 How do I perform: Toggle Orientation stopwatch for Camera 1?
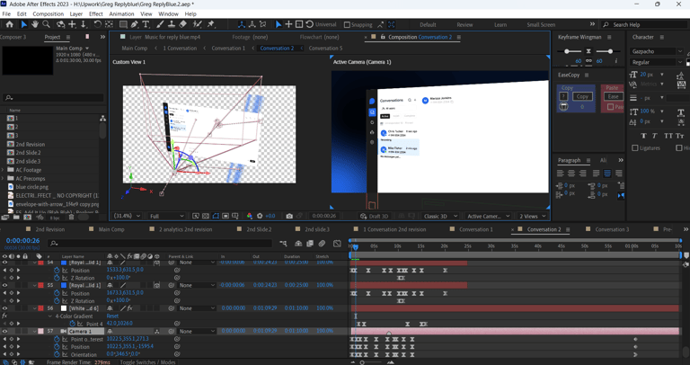(57, 354)
